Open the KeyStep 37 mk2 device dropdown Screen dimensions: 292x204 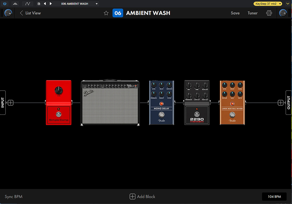(267, 4)
